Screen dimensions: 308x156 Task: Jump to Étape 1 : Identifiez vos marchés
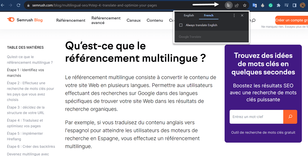[25, 73]
